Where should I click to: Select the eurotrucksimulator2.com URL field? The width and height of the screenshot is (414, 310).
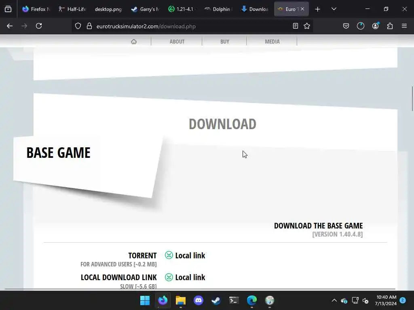point(146,26)
